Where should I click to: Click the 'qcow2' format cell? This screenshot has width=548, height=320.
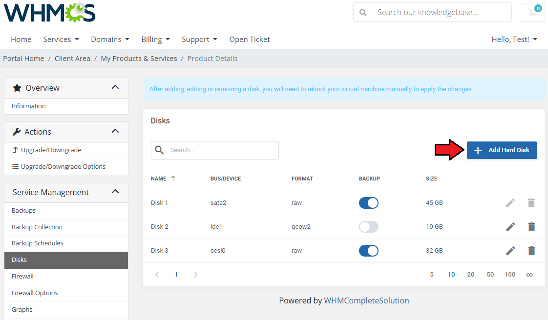tap(301, 227)
